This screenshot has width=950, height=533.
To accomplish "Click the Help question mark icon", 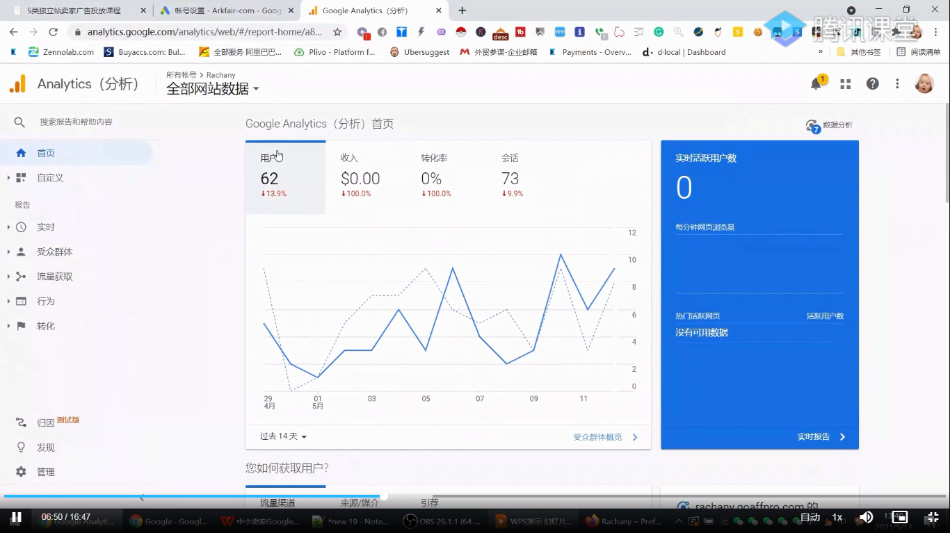I will 871,83.
